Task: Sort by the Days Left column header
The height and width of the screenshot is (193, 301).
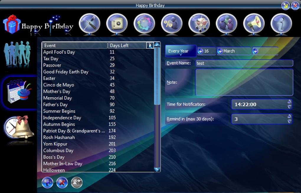Action: pyautogui.click(x=127, y=45)
